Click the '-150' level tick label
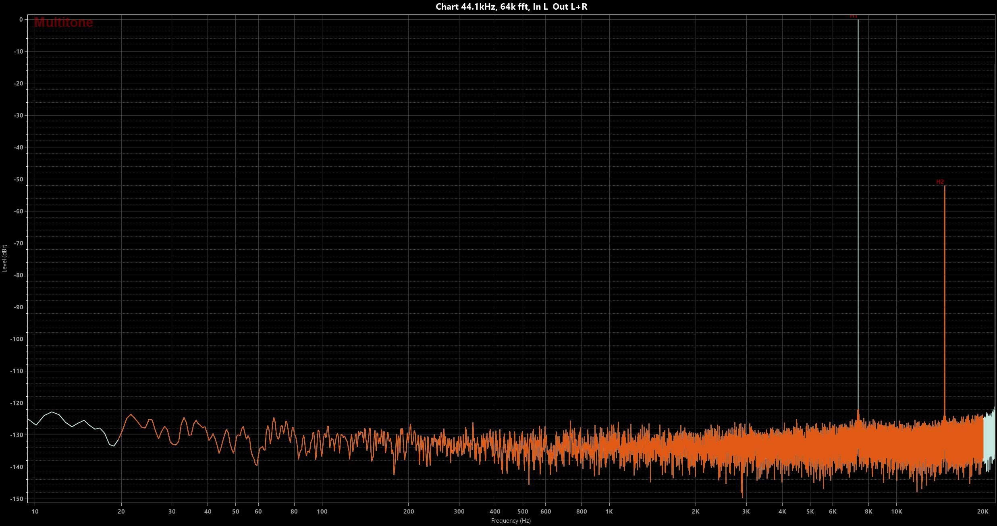Screen dimensions: 997x526 [16, 499]
